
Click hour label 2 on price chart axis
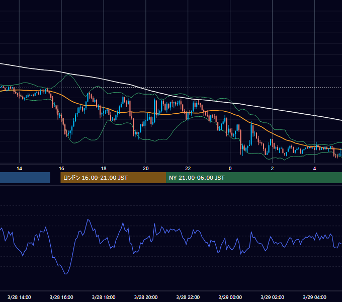pyautogui.click(x=272, y=169)
